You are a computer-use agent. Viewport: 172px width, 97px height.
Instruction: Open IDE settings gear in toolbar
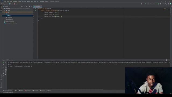168,4
